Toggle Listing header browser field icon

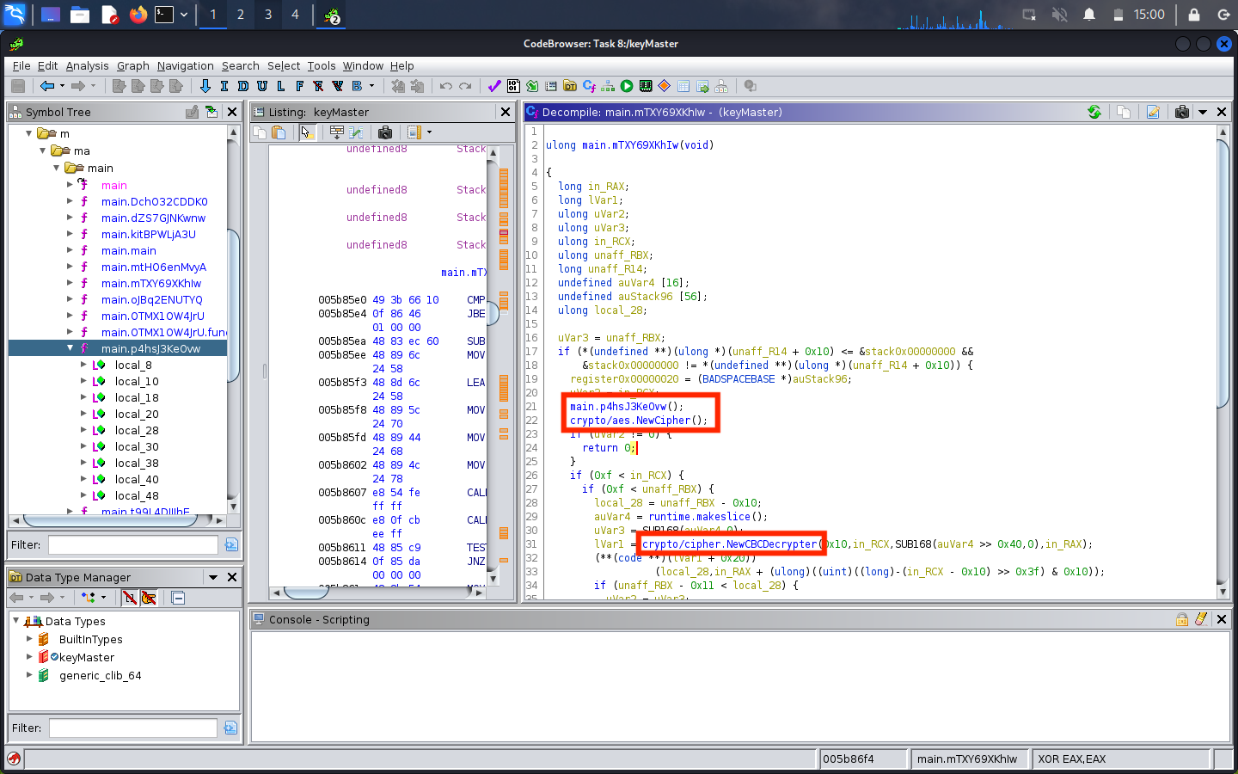336,132
